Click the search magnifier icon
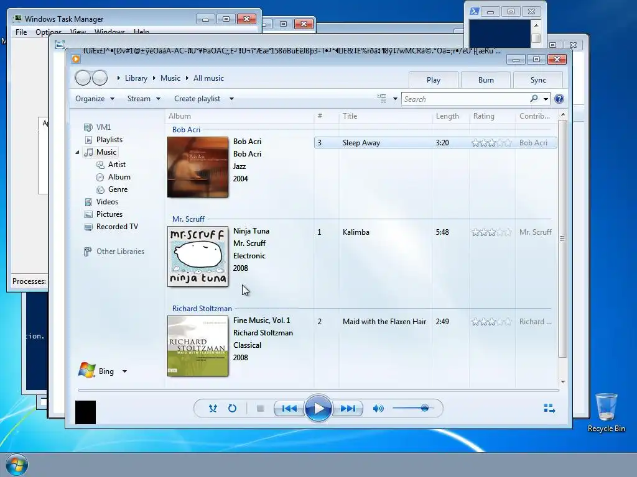This screenshot has height=477, width=637. tap(534, 99)
